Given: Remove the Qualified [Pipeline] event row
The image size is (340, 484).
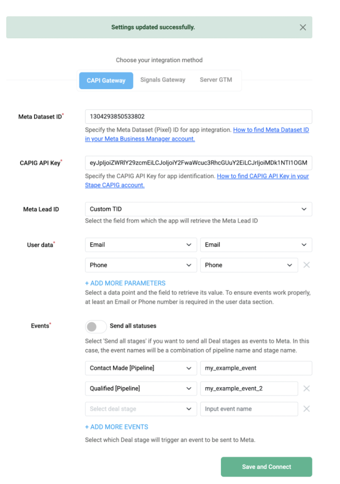Looking at the screenshot, I should point(306,388).
